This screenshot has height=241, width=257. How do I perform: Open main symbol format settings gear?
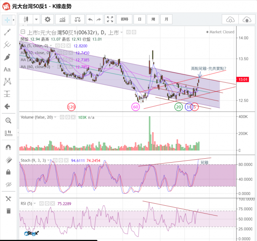pos(134,32)
